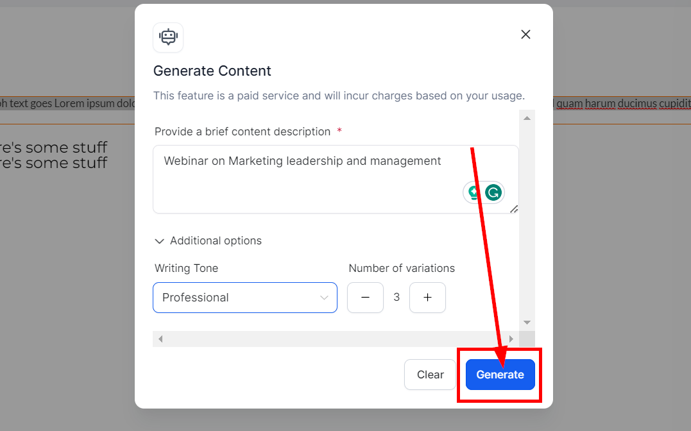Click the vertical scrollbar up arrow
The width and height of the screenshot is (691, 431).
pos(527,118)
